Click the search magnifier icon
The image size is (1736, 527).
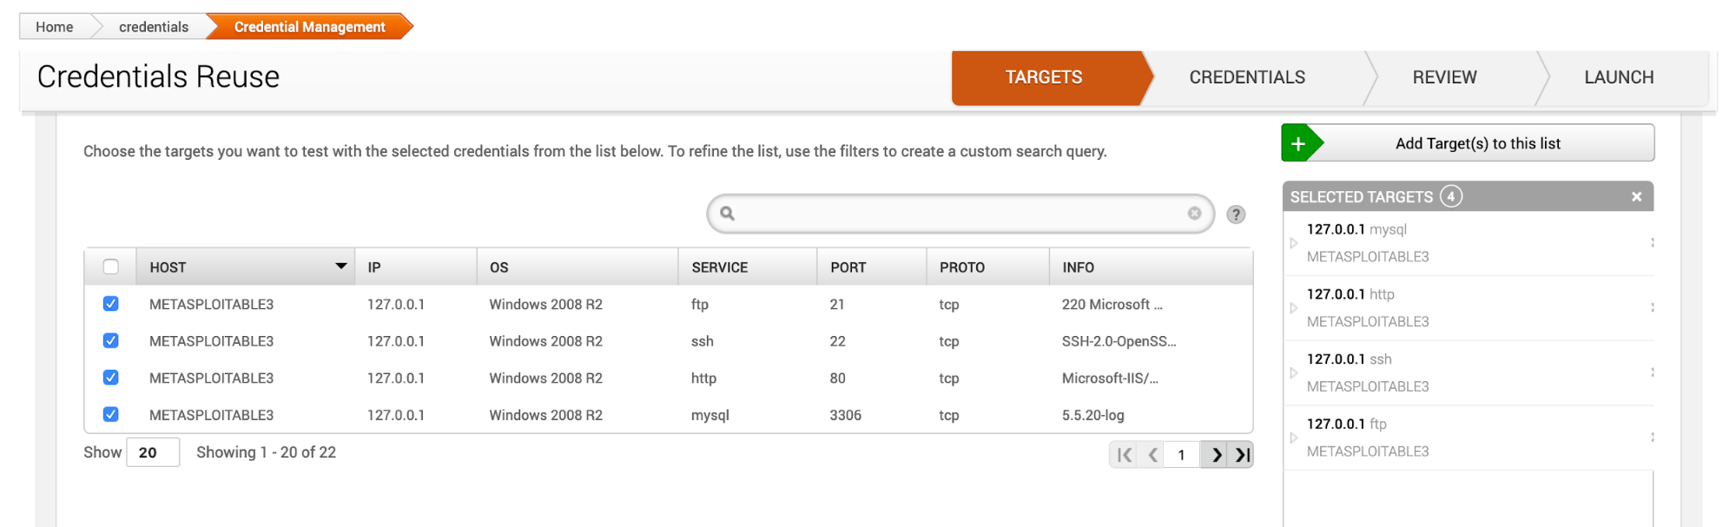pos(728,214)
